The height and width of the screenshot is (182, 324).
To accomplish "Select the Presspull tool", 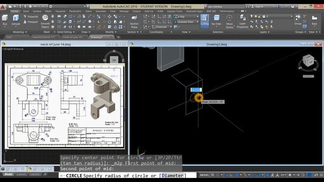I will tap(31, 22).
